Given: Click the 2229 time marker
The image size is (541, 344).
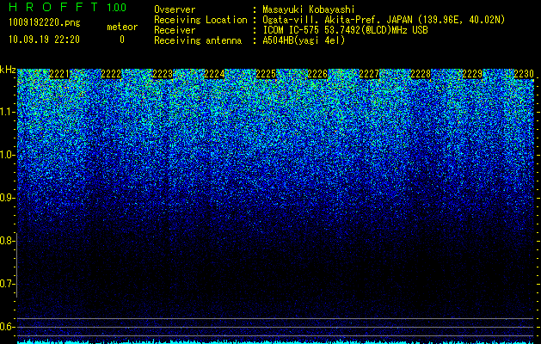Looking at the screenshot, I should [472, 74].
